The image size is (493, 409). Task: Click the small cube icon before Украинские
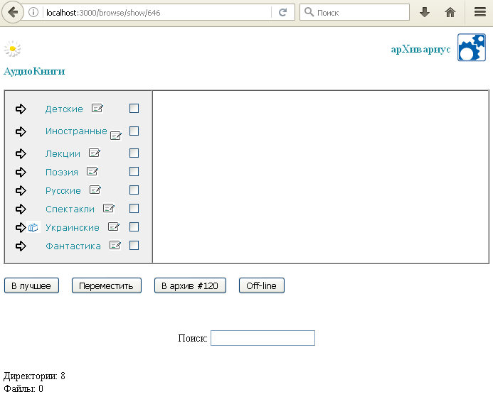pos(33,228)
